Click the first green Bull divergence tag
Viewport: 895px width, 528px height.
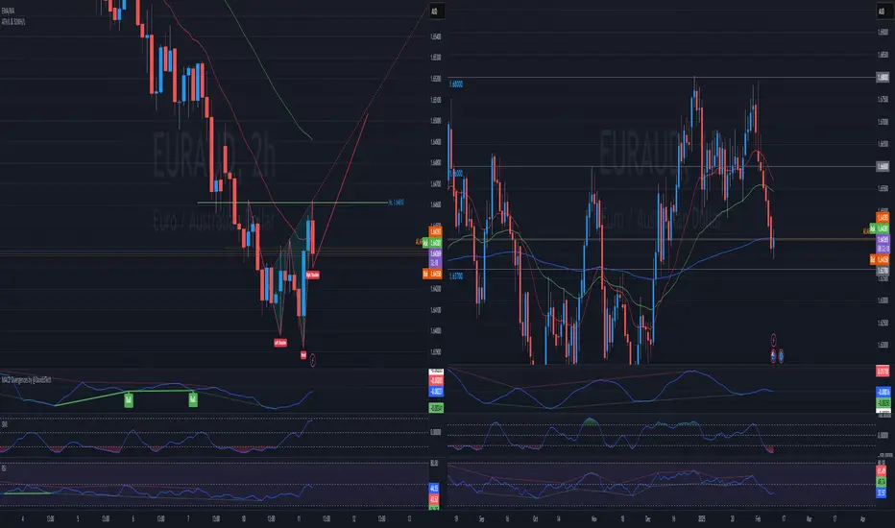coord(129,400)
